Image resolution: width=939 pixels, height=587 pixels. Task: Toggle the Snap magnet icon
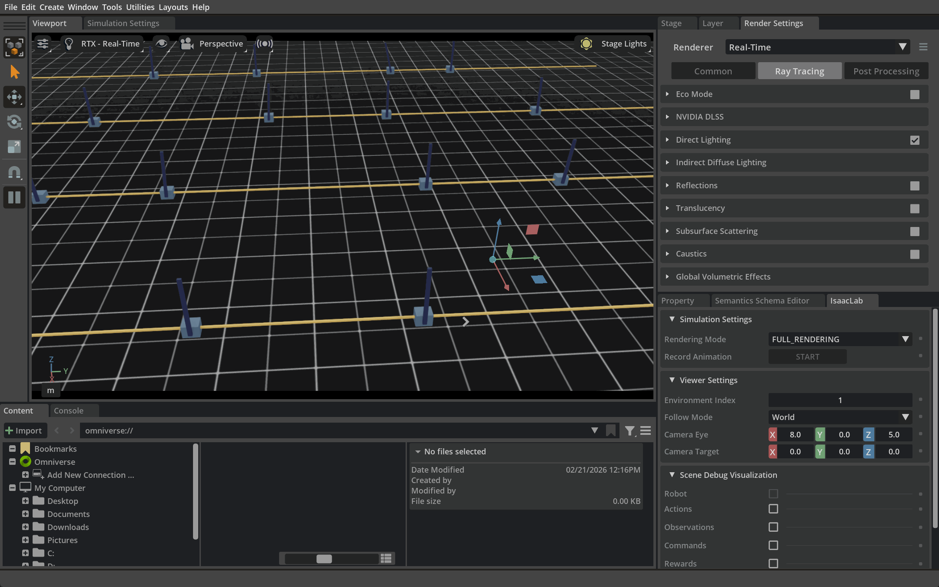[14, 173]
